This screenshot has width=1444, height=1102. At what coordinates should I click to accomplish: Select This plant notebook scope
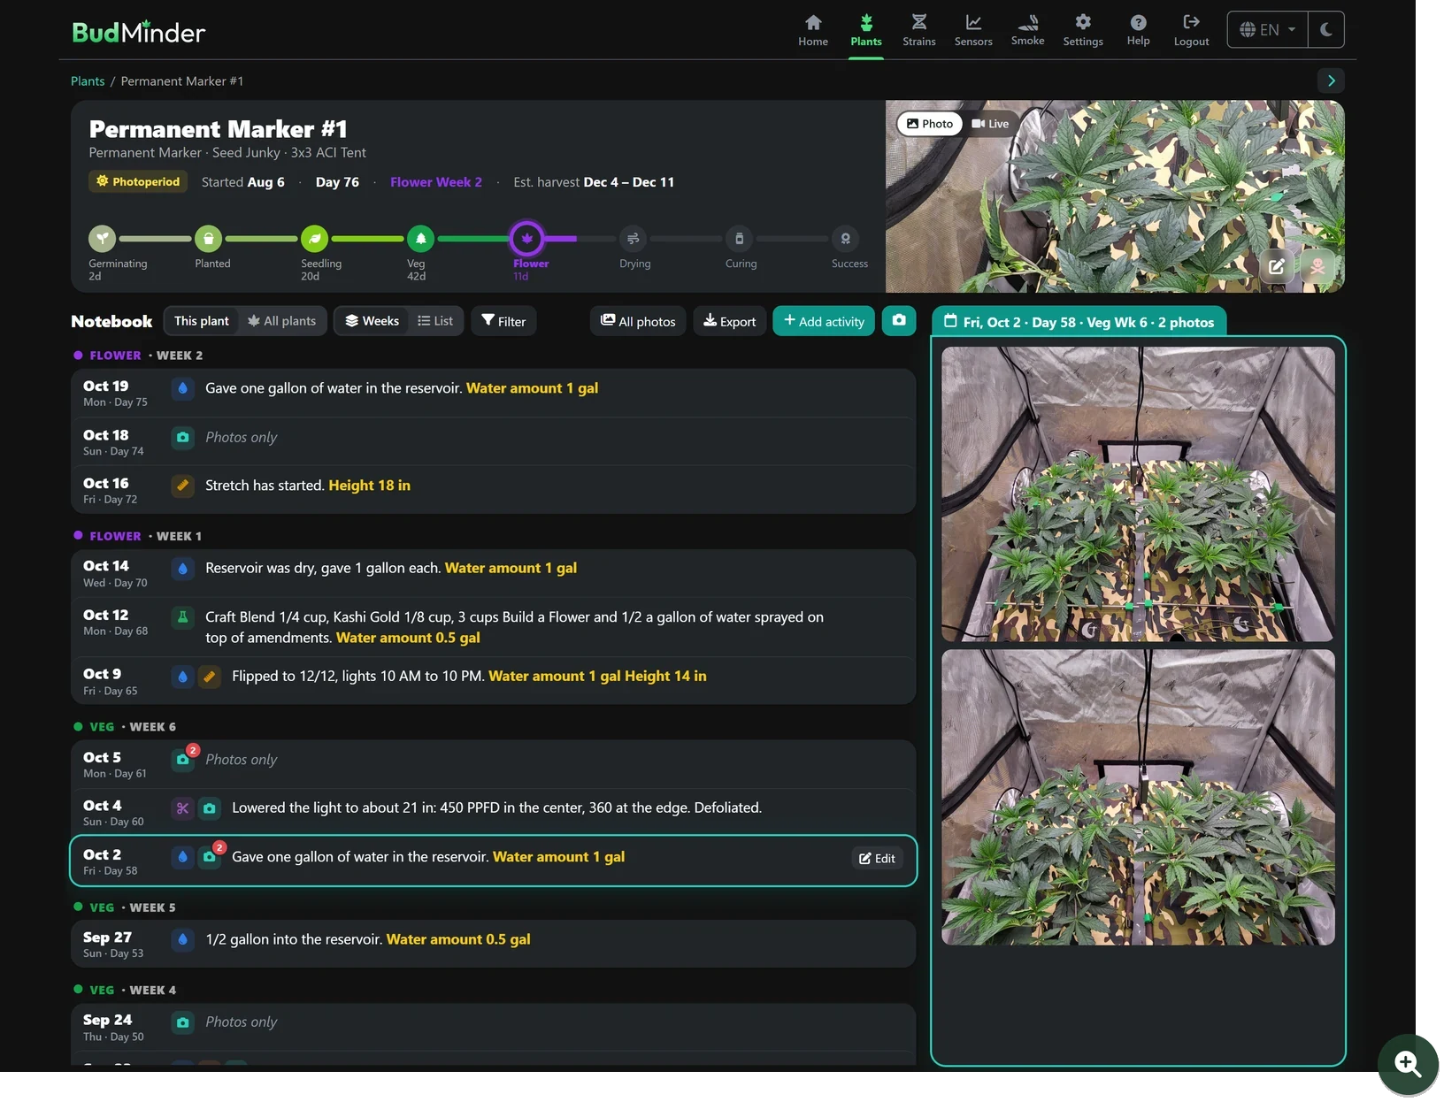coord(202,321)
